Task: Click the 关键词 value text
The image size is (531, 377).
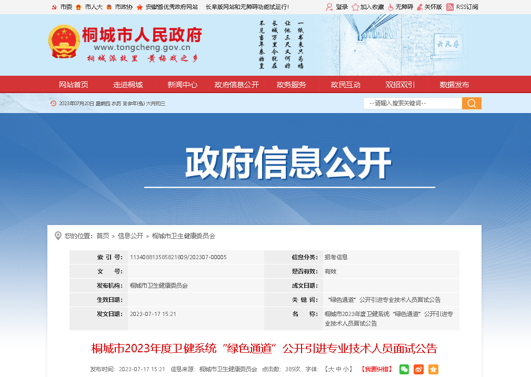Action: (384, 300)
